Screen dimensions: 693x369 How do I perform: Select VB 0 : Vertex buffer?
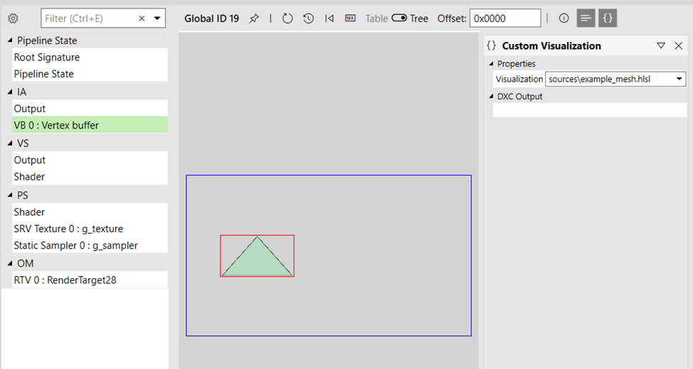(x=90, y=126)
